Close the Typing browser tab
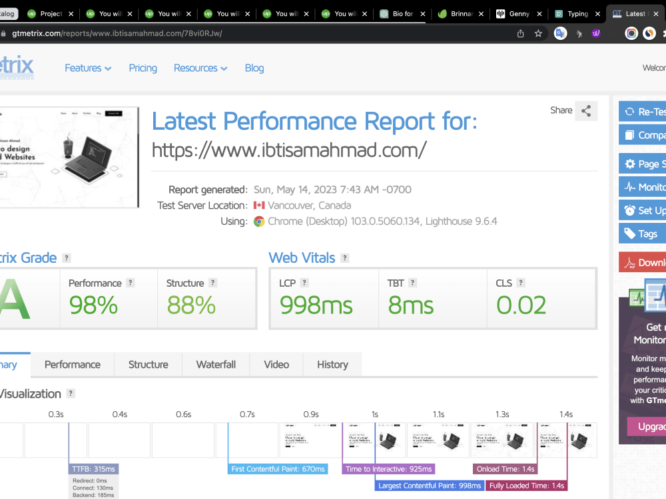 point(597,14)
